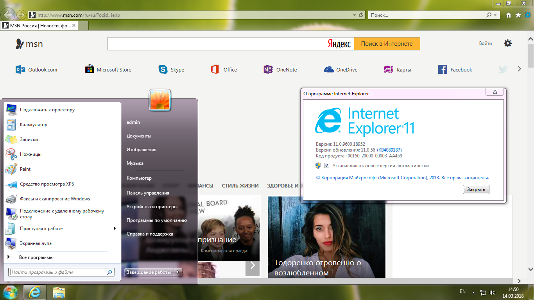Click Закрыть button in About dialog
This screenshot has width=534, height=300.
pos(476,189)
